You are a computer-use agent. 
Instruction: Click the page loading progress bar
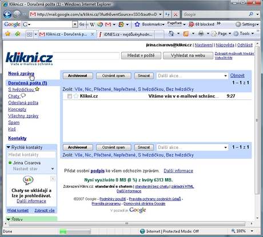pyautogui.click(x=75, y=231)
